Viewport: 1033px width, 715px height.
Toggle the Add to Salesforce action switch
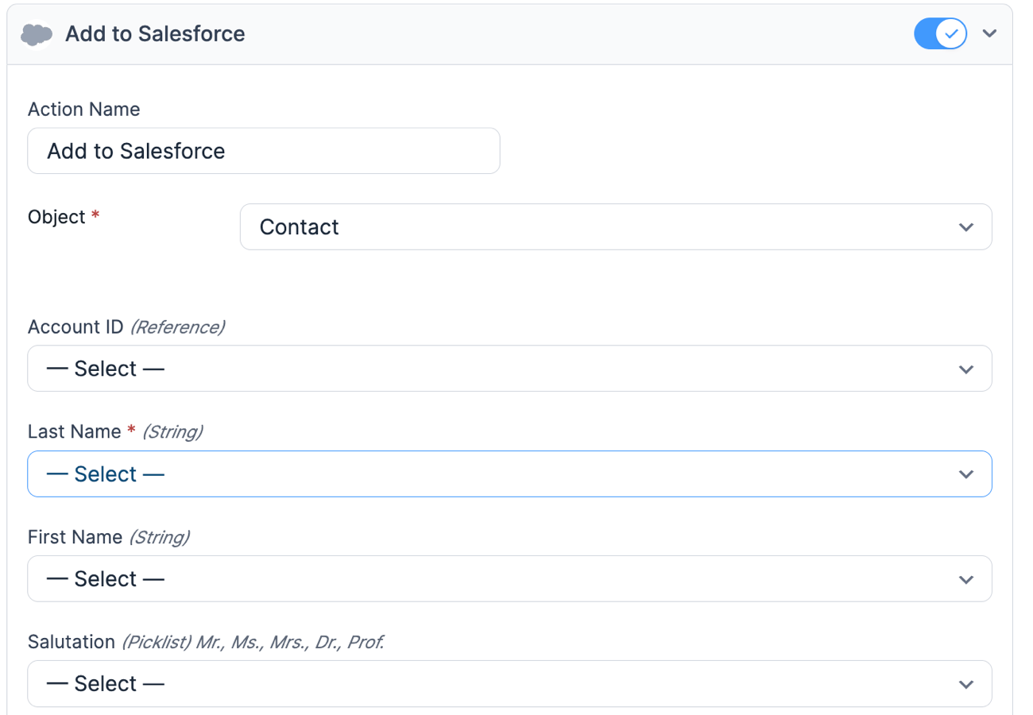[x=941, y=33]
